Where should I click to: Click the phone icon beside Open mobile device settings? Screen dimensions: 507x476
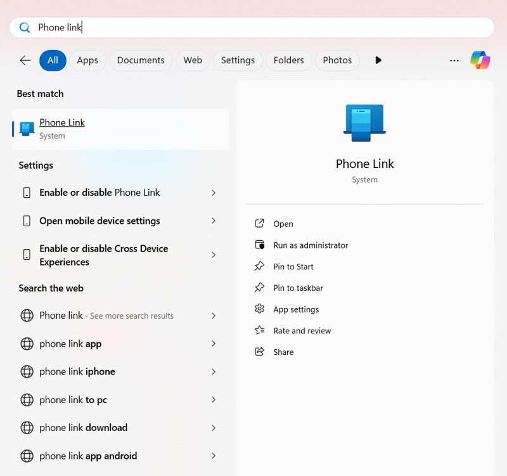(x=27, y=221)
